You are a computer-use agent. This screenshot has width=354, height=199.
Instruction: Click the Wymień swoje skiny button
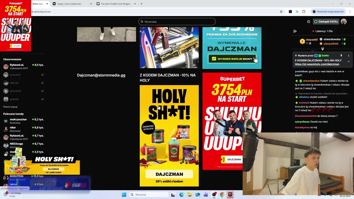(x=232, y=59)
